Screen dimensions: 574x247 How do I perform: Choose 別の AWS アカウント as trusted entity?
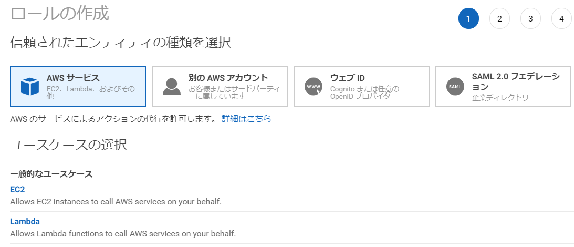[x=228, y=78]
